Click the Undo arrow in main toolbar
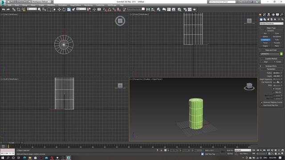The height and width of the screenshot is (160, 285). (4, 9)
